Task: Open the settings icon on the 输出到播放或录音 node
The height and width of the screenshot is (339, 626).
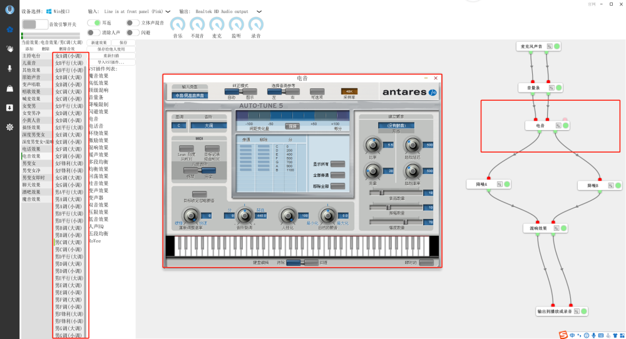Action: click(x=577, y=311)
